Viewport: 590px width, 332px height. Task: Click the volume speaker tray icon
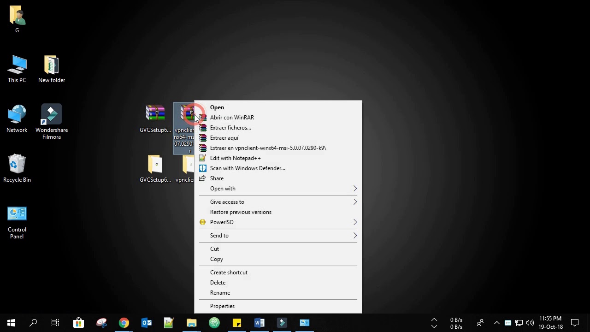point(530,323)
